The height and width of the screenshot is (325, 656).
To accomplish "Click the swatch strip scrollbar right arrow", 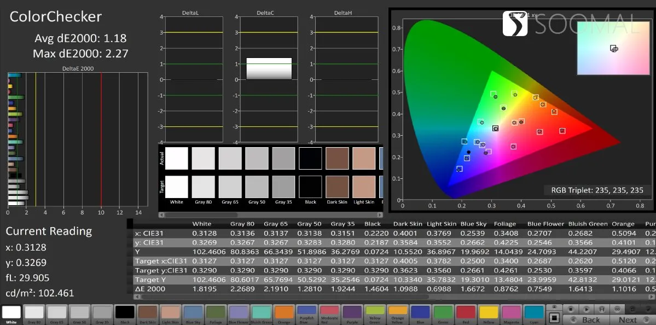I will point(380,214).
